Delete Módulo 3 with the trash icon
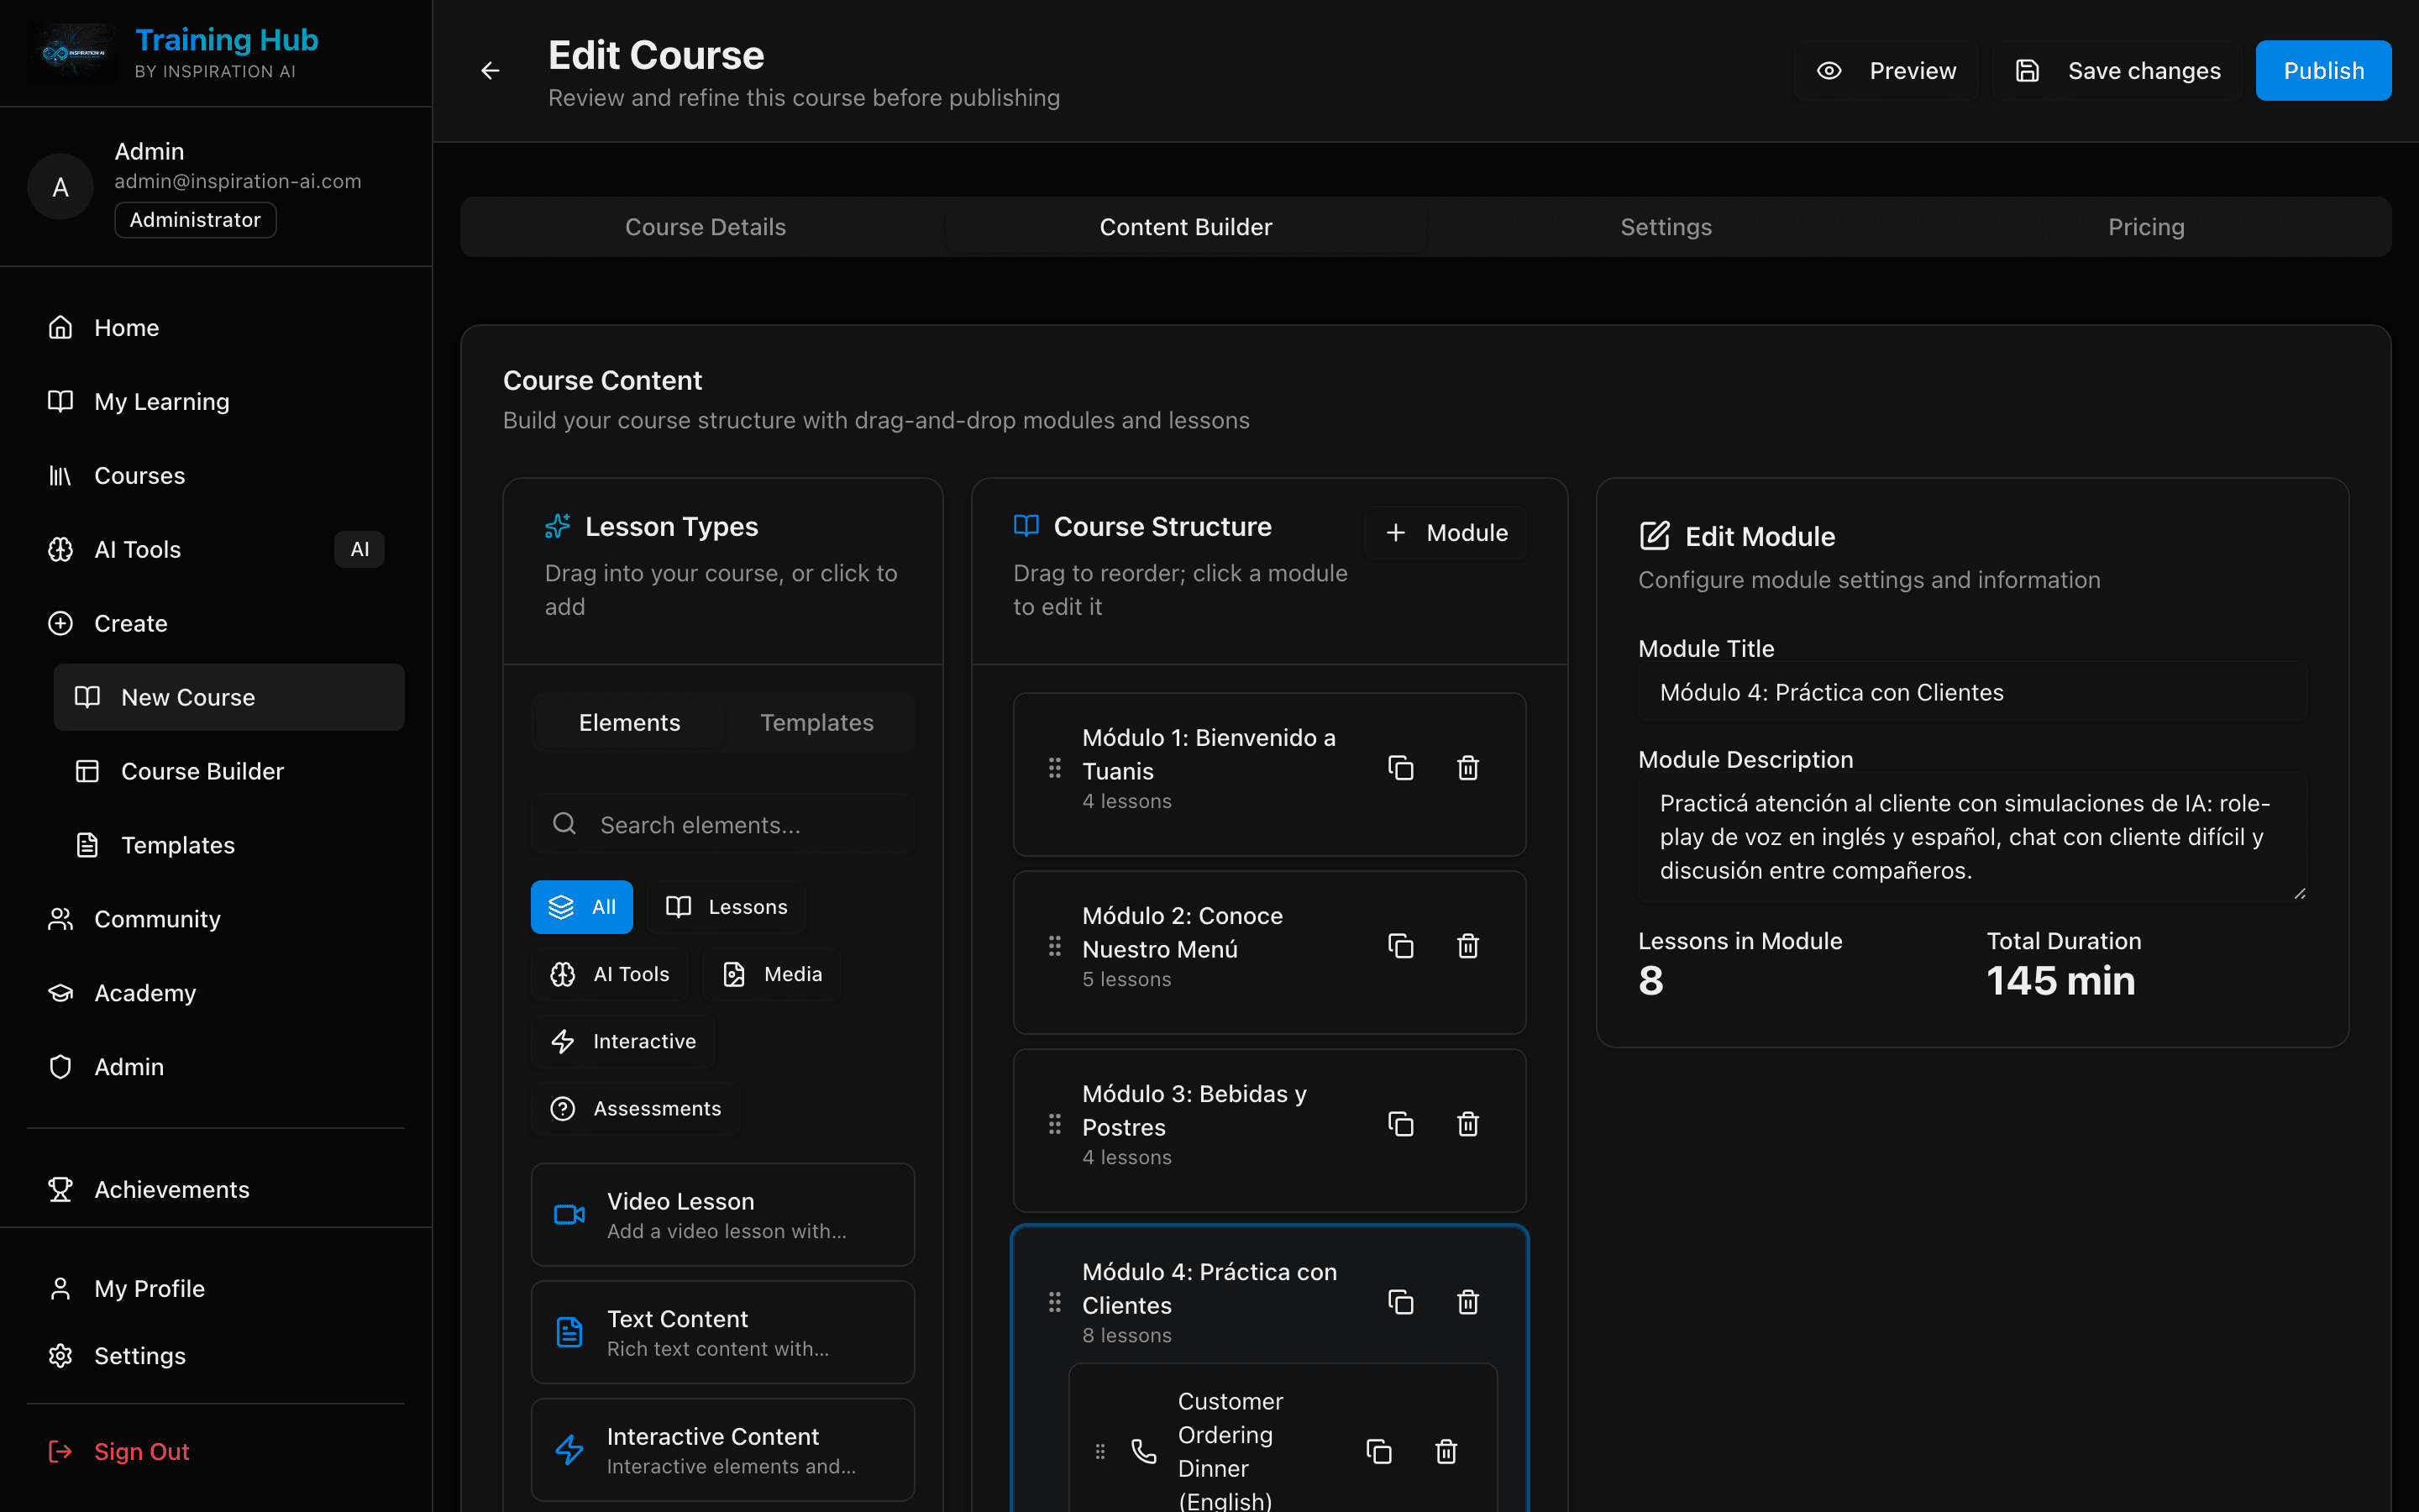The width and height of the screenshot is (2419, 1512). pyautogui.click(x=1467, y=1124)
